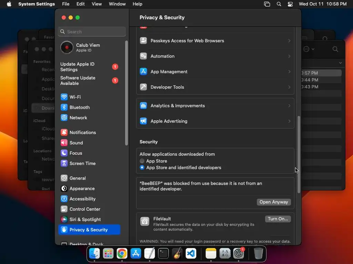Open Siri & Spotlight settings in sidebar
The height and width of the screenshot is (264, 353).
point(90,220)
